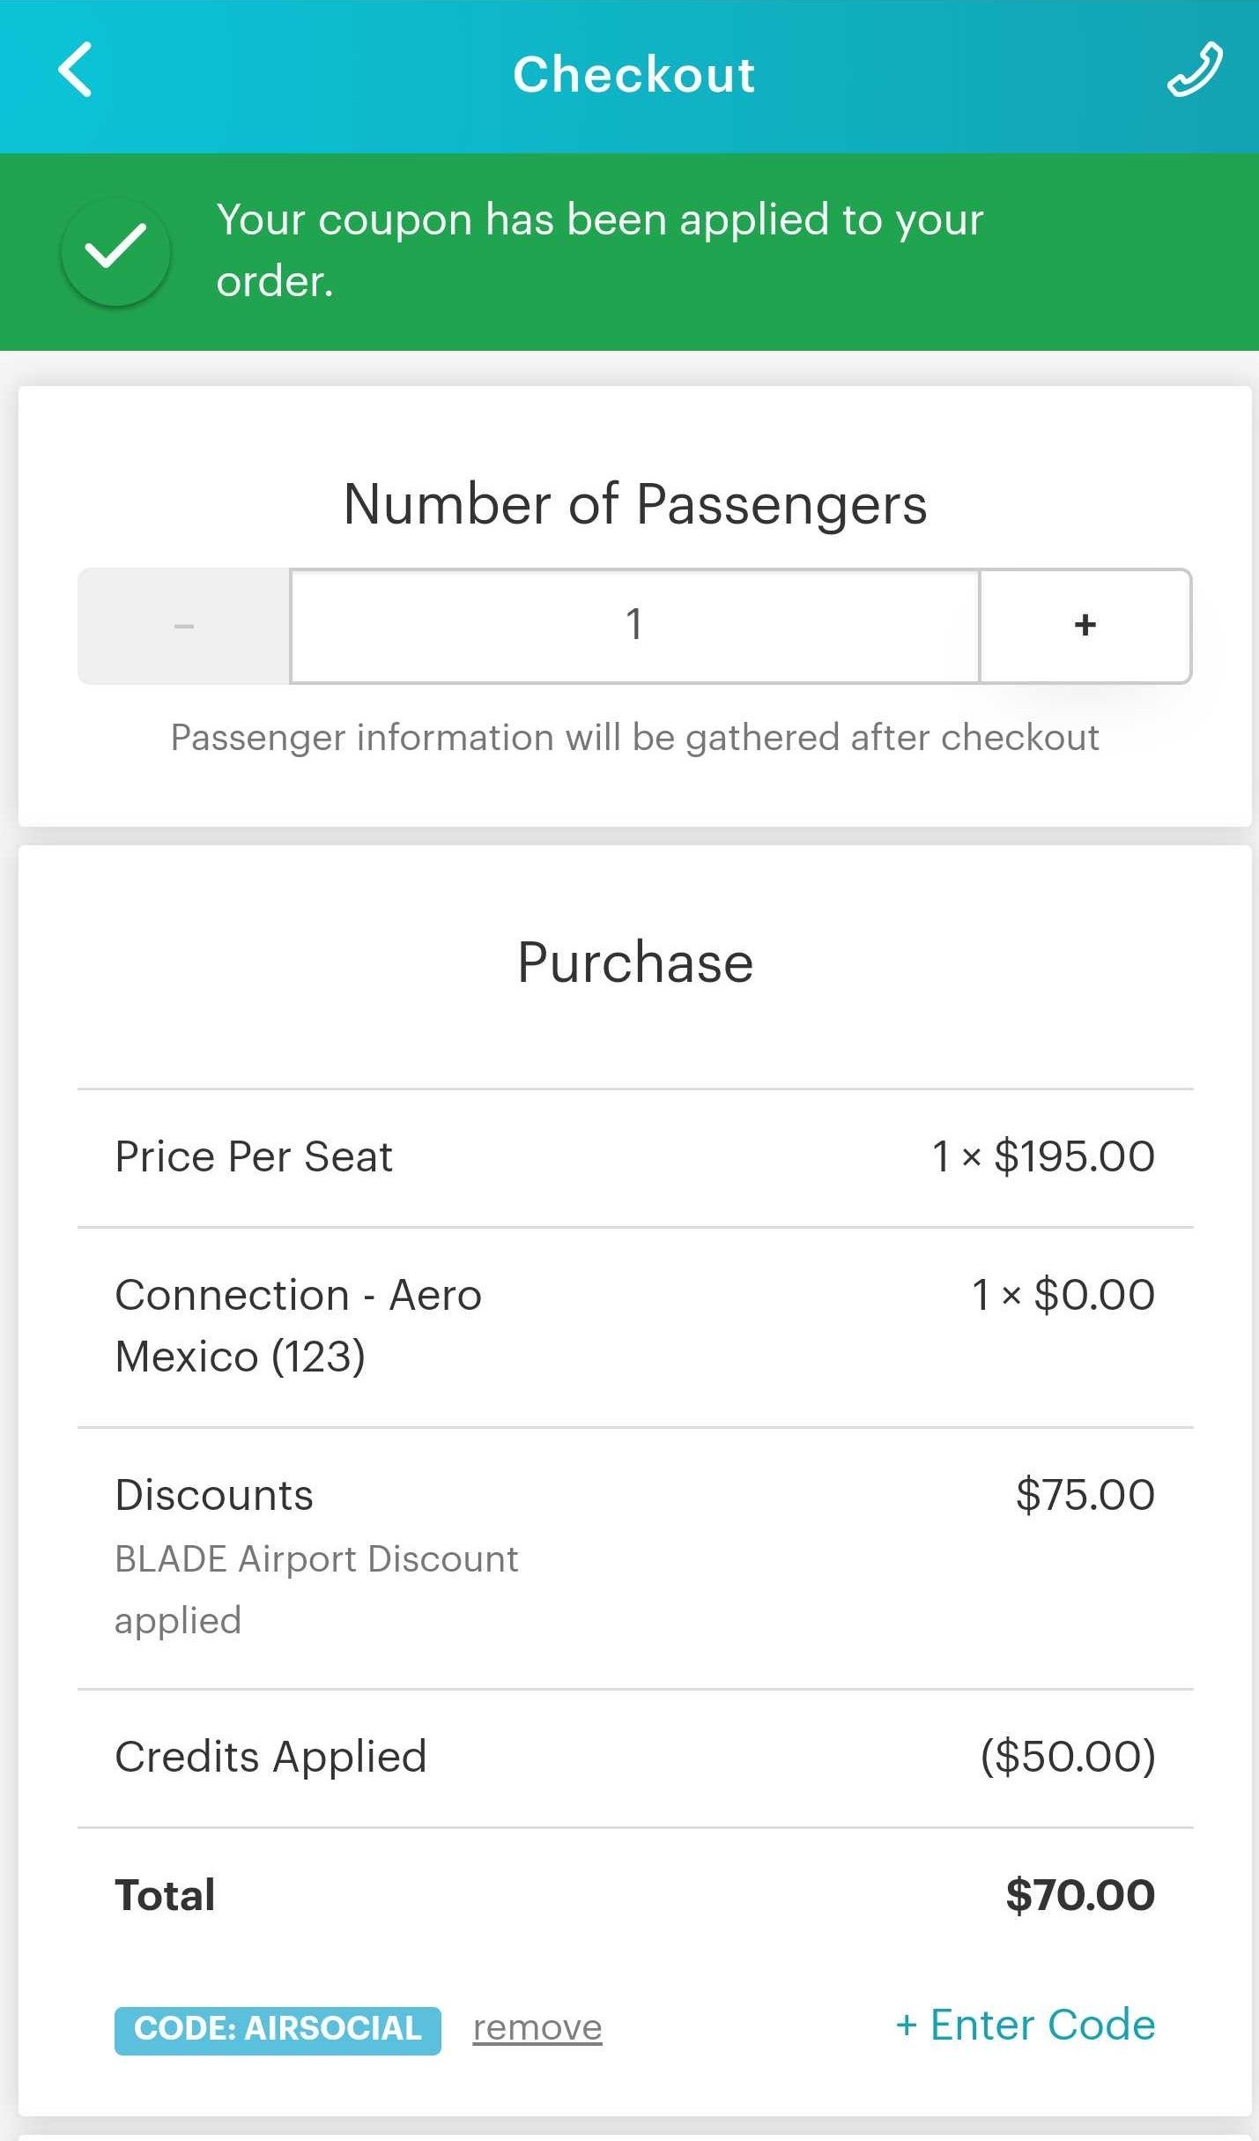The height and width of the screenshot is (2141, 1259).
Task: Tap the phone call icon
Action: [x=1195, y=69]
